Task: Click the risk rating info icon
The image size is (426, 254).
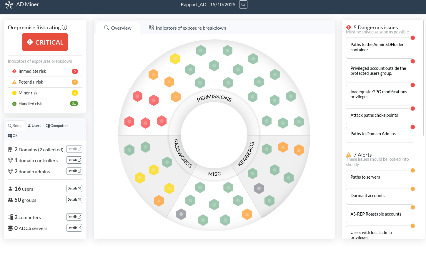Action: coord(64,27)
